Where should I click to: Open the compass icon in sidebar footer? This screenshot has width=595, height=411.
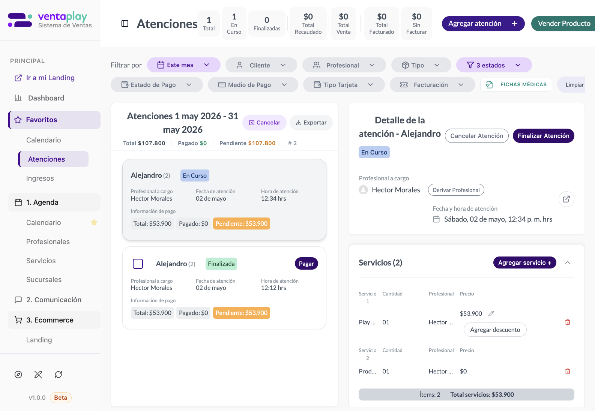click(18, 374)
